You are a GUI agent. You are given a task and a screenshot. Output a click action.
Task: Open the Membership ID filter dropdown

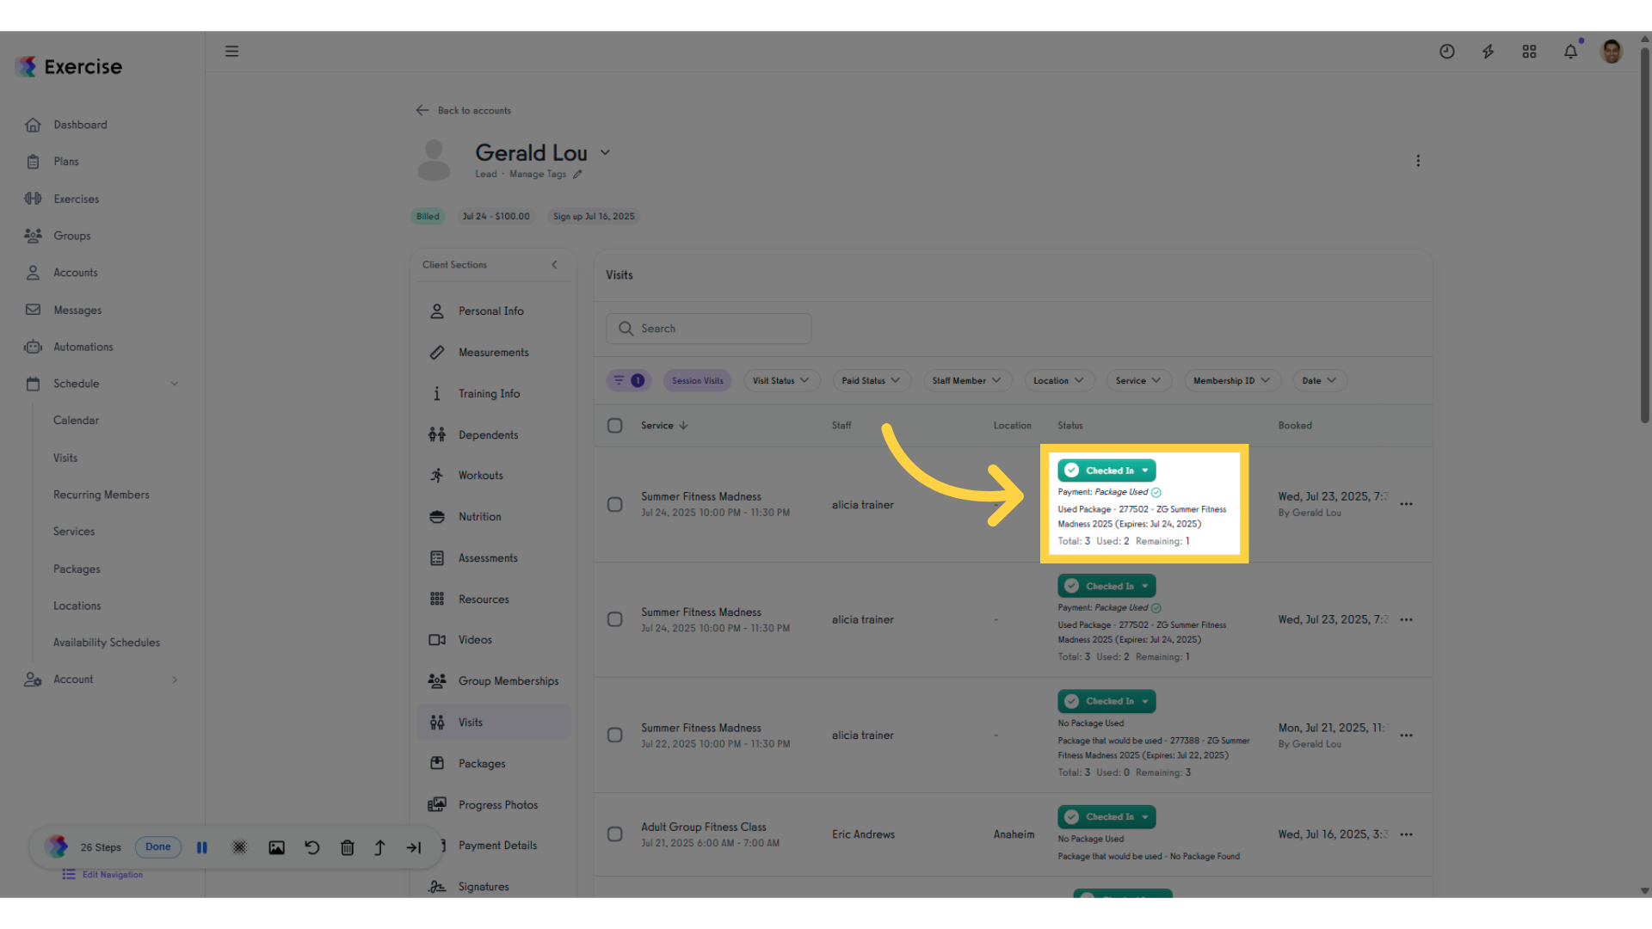[1232, 380]
